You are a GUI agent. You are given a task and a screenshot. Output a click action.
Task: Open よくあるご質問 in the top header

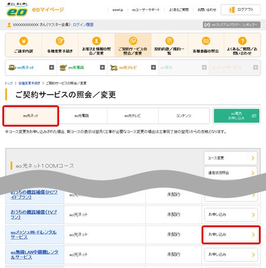(179, 9)
